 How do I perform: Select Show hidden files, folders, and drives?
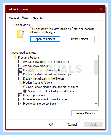tap(25, 91)
